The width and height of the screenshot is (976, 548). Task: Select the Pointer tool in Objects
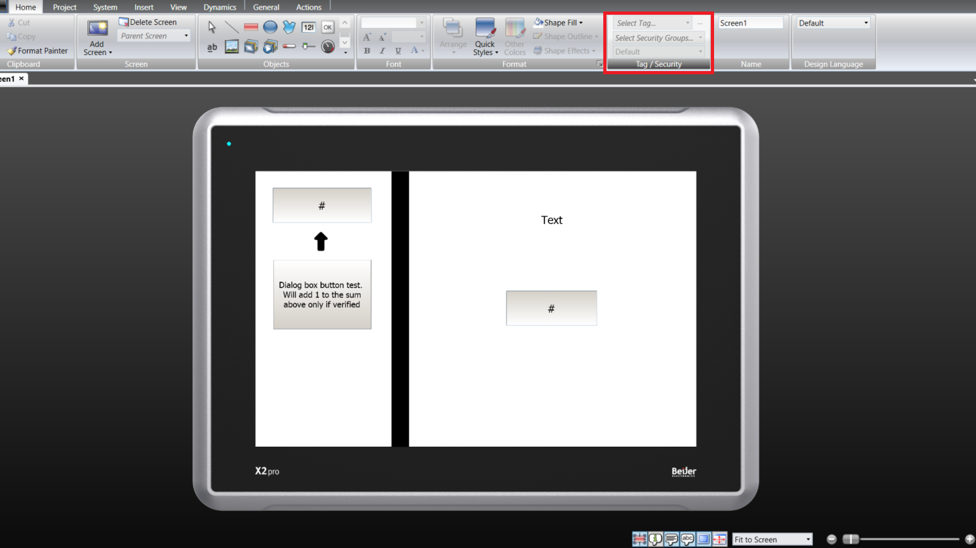pyautogui.click(x=212, y=27)
